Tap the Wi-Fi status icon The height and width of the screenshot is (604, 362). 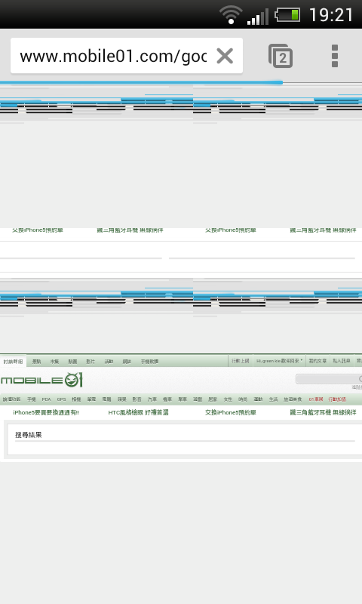231,15
